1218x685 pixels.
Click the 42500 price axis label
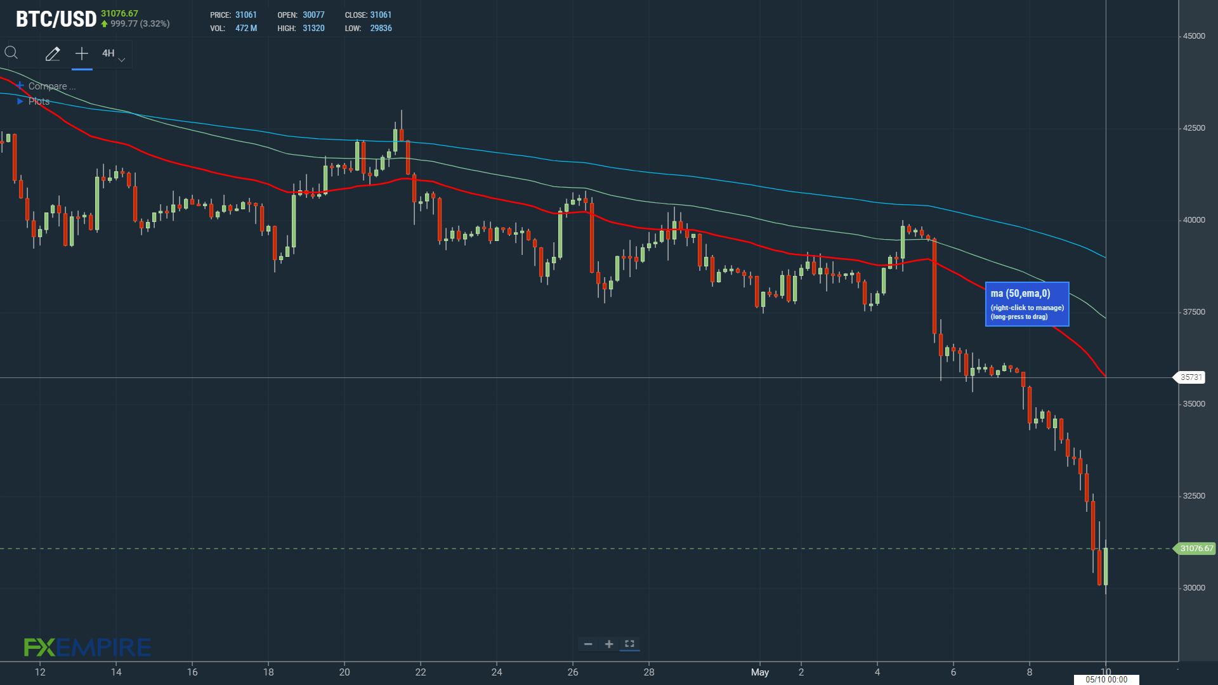click(1193, 128)
